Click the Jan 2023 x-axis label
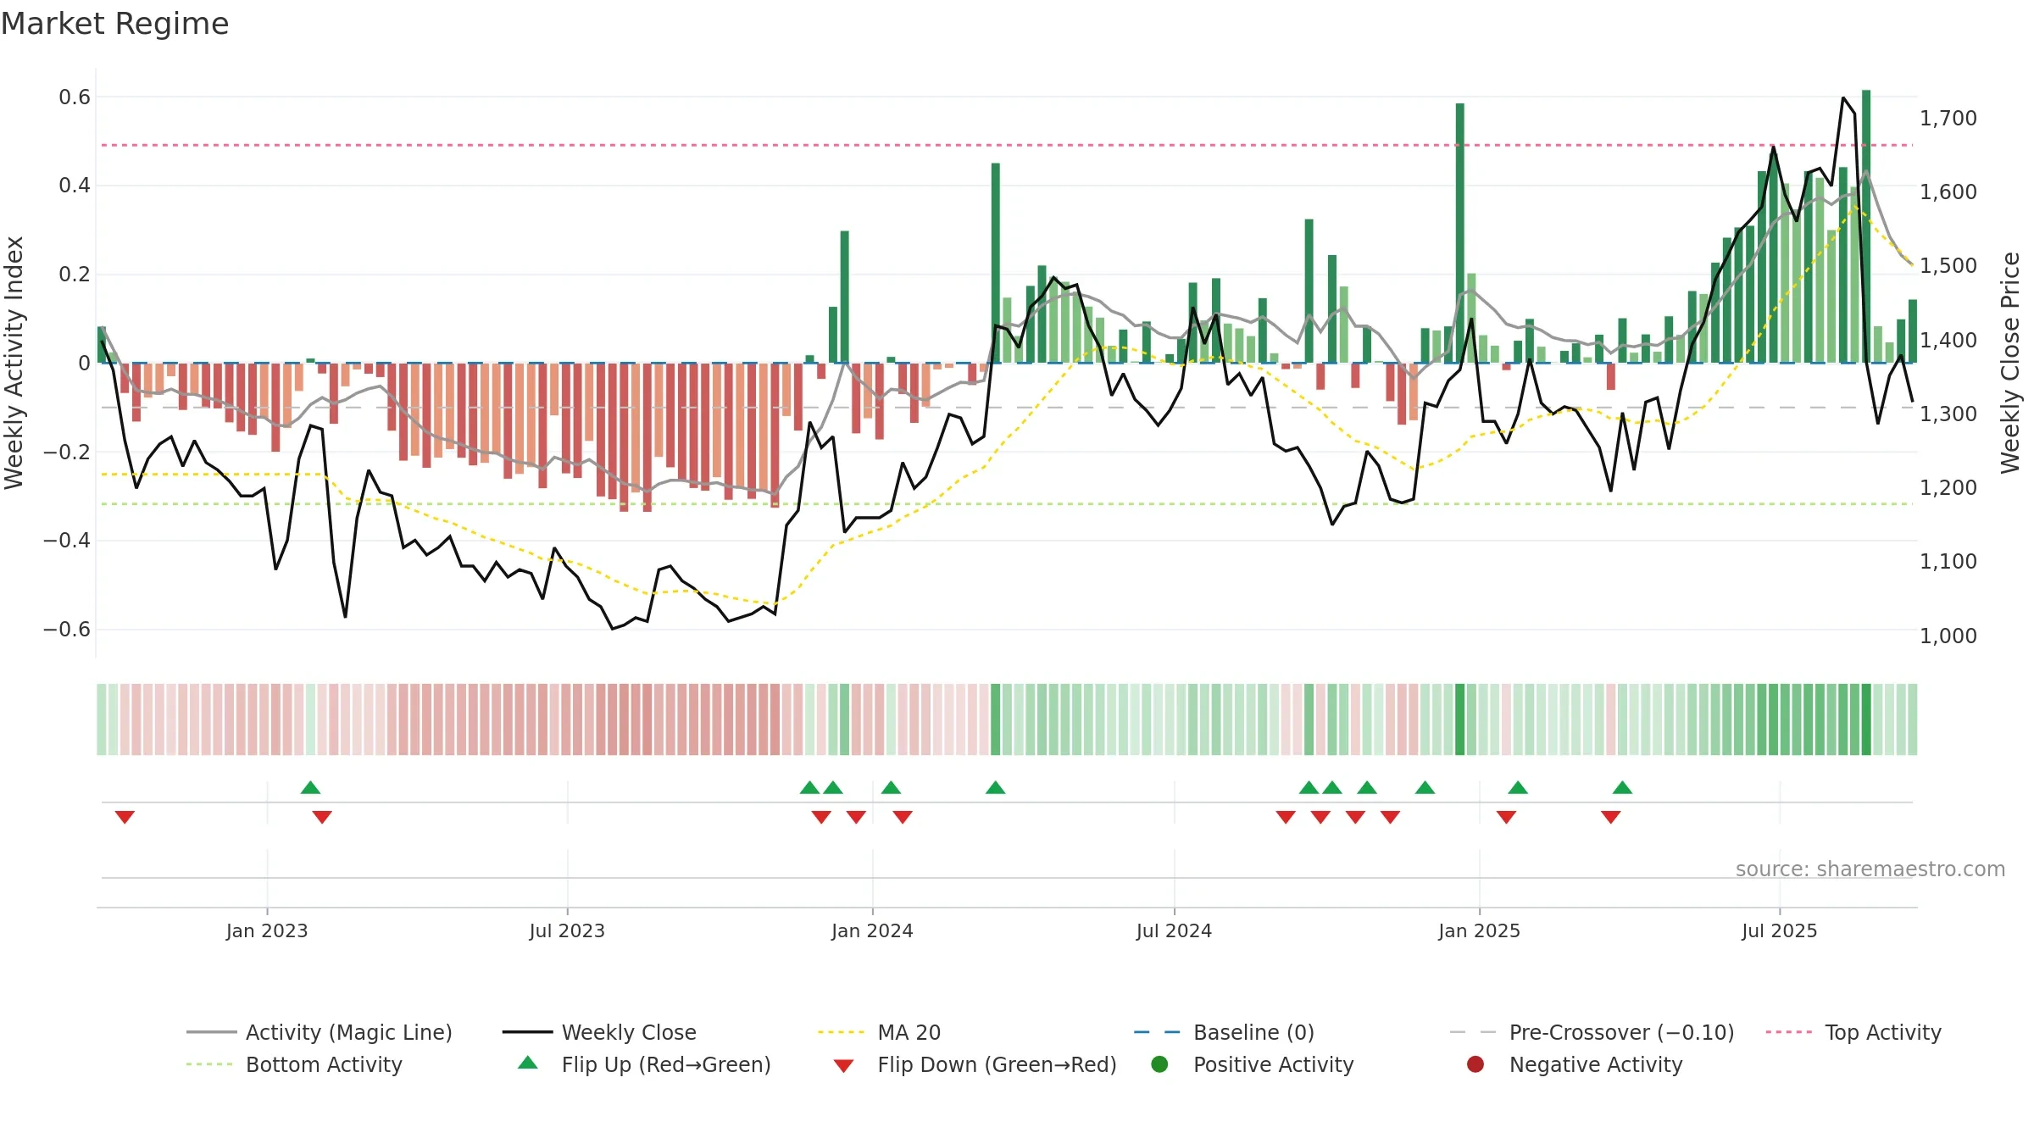This screenshot has height=1144, width=2034. point(267,930)
